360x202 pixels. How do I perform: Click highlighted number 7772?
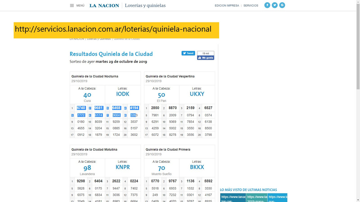tap(81, 115)
